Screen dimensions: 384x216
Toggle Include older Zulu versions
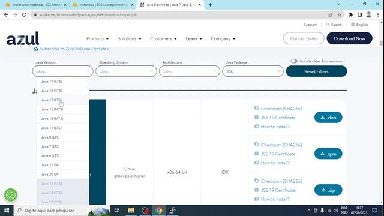click(x=294, y=61)
